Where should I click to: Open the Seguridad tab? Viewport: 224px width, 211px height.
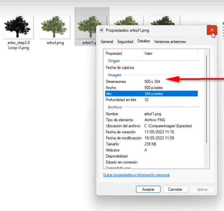click(125, 42)
